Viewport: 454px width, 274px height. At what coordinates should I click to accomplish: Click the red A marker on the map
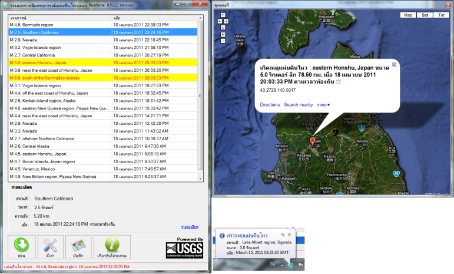point(312,141)
